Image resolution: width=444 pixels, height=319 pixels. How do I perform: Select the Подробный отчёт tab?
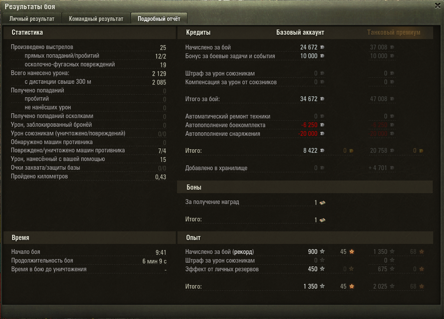pos(159,19)
